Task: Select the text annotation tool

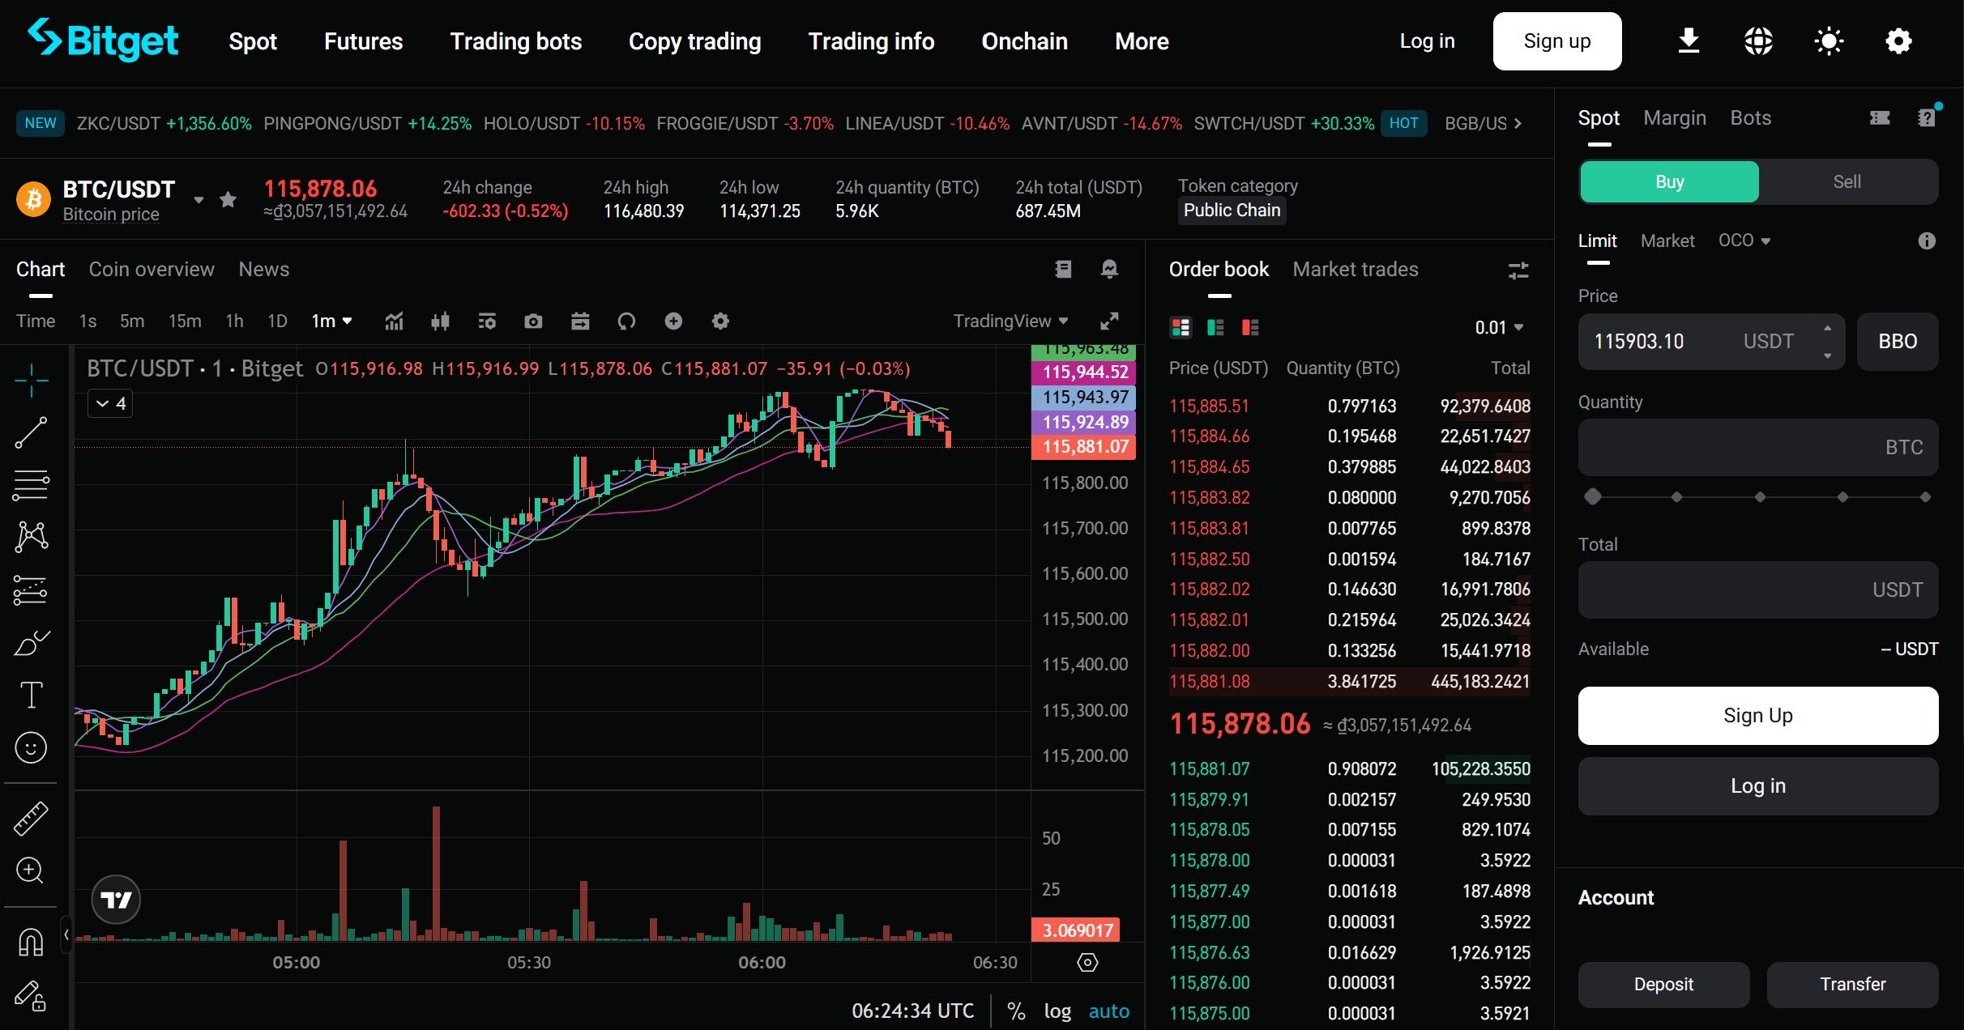Action: 32,695
